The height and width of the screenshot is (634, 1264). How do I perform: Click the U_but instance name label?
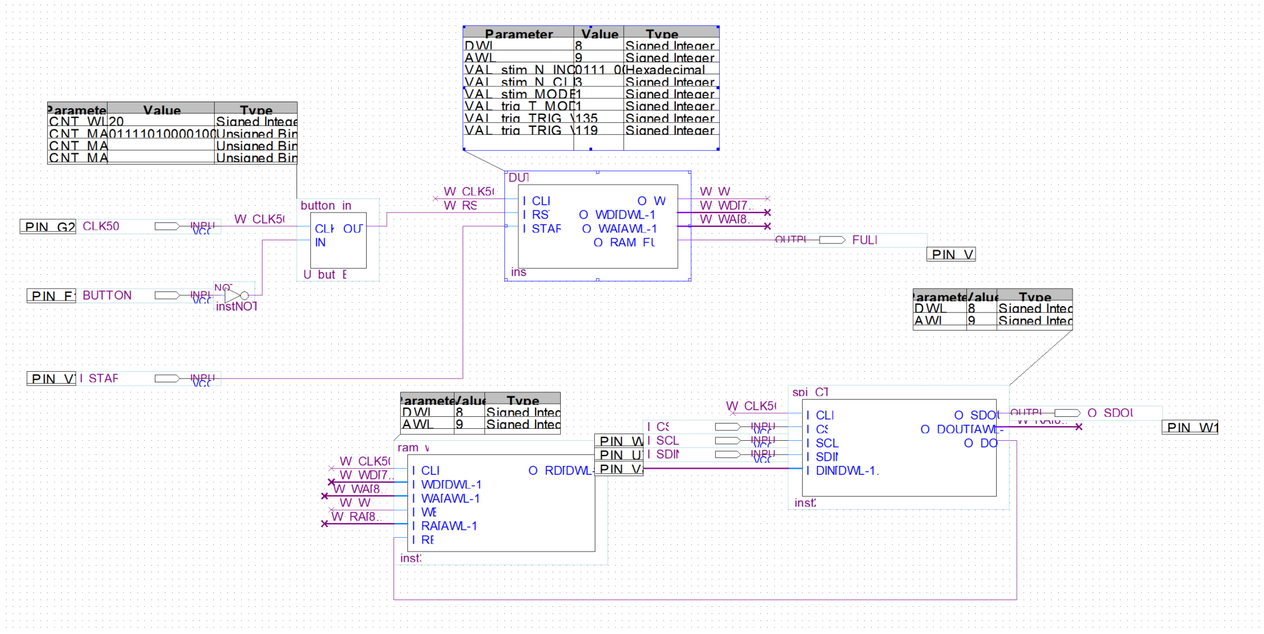[x=325, y=275]
